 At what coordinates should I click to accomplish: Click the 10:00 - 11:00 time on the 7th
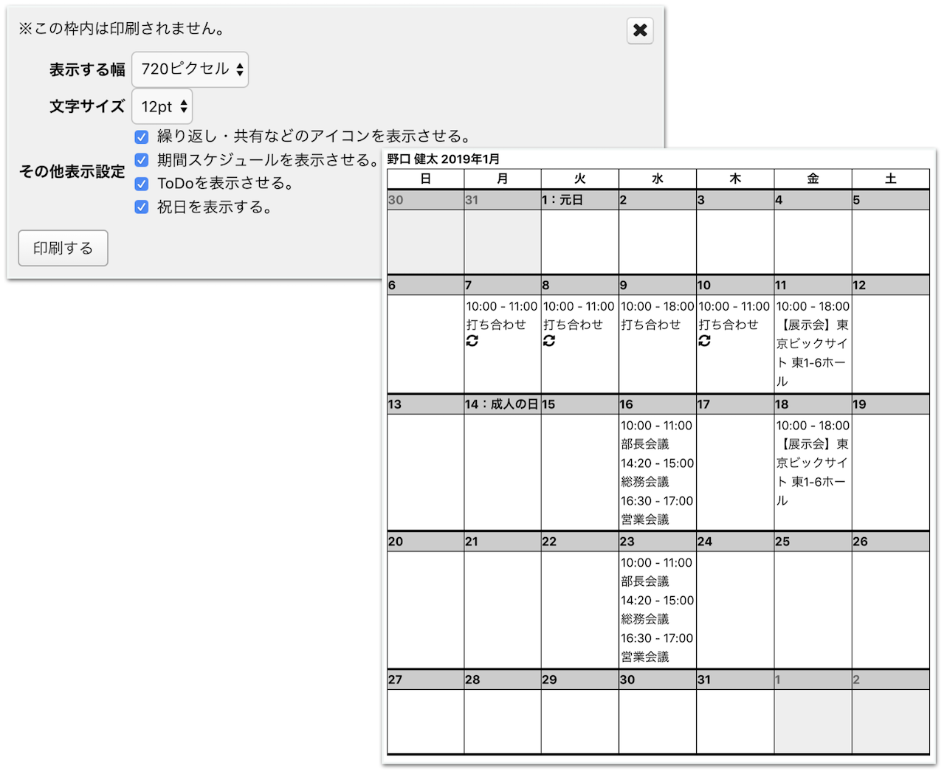click(502, 306)
